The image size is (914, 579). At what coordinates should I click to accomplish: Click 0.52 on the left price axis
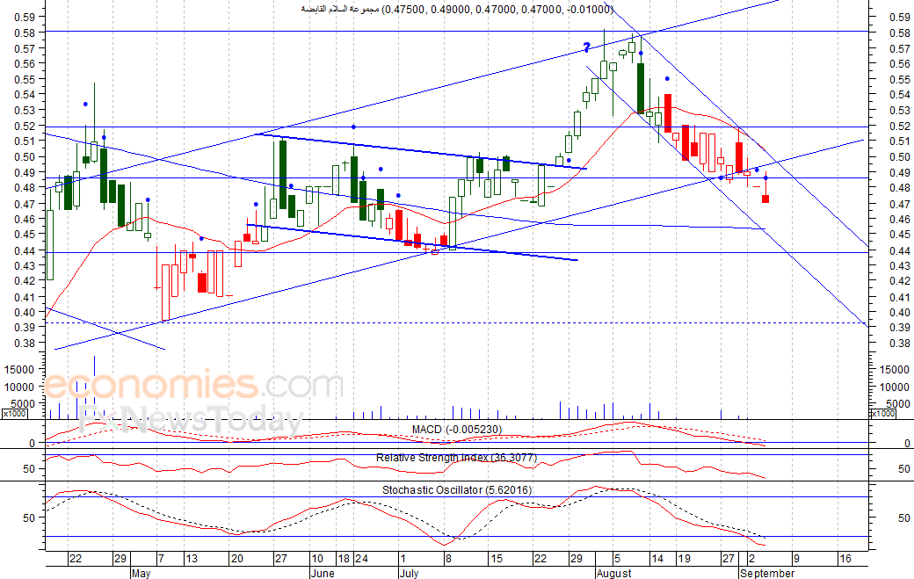point(25,127)
